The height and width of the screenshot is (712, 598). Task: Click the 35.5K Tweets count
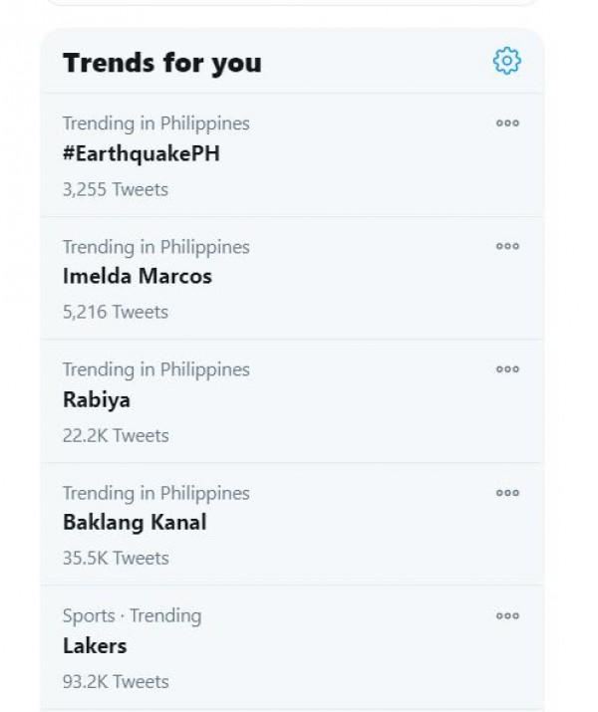tap(116, 558)
